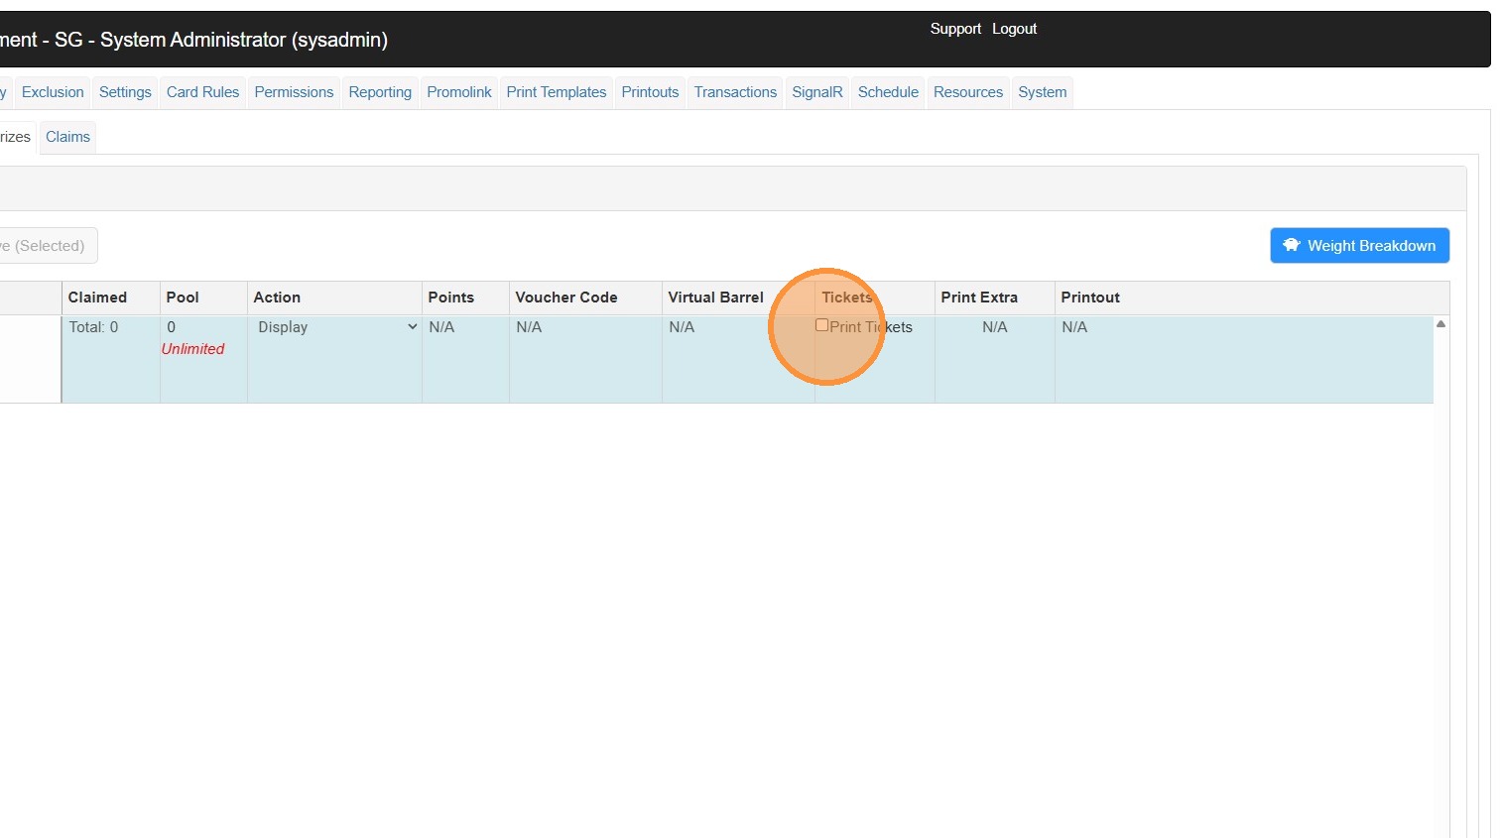The height and width of the screenshot is (838, 1502).
Task: Switch to Print Templates tab
Action: click(x=556, y=92)
